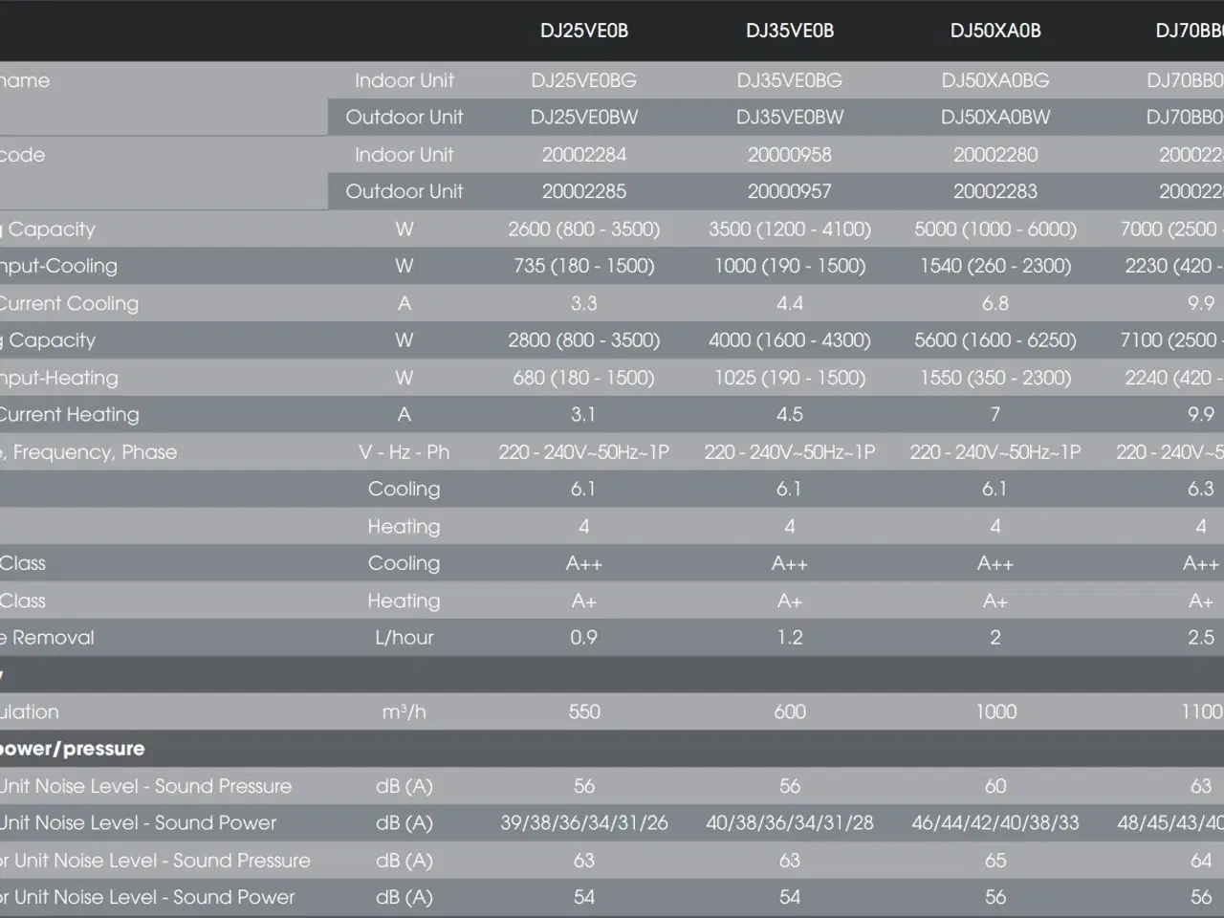1224x918 pixels.
Task: Click Current Heating value 4.5
Action: pos(790,415)
